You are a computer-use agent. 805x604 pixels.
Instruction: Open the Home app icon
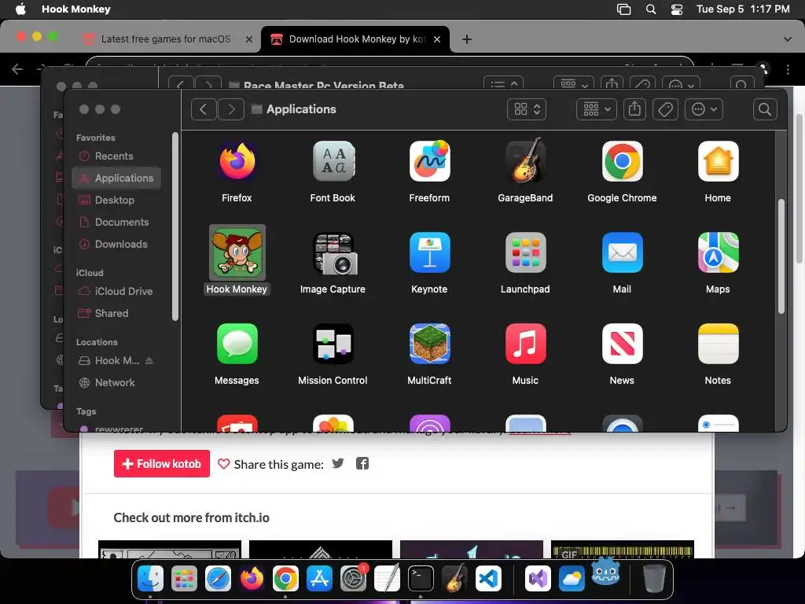tap(718, 161)
